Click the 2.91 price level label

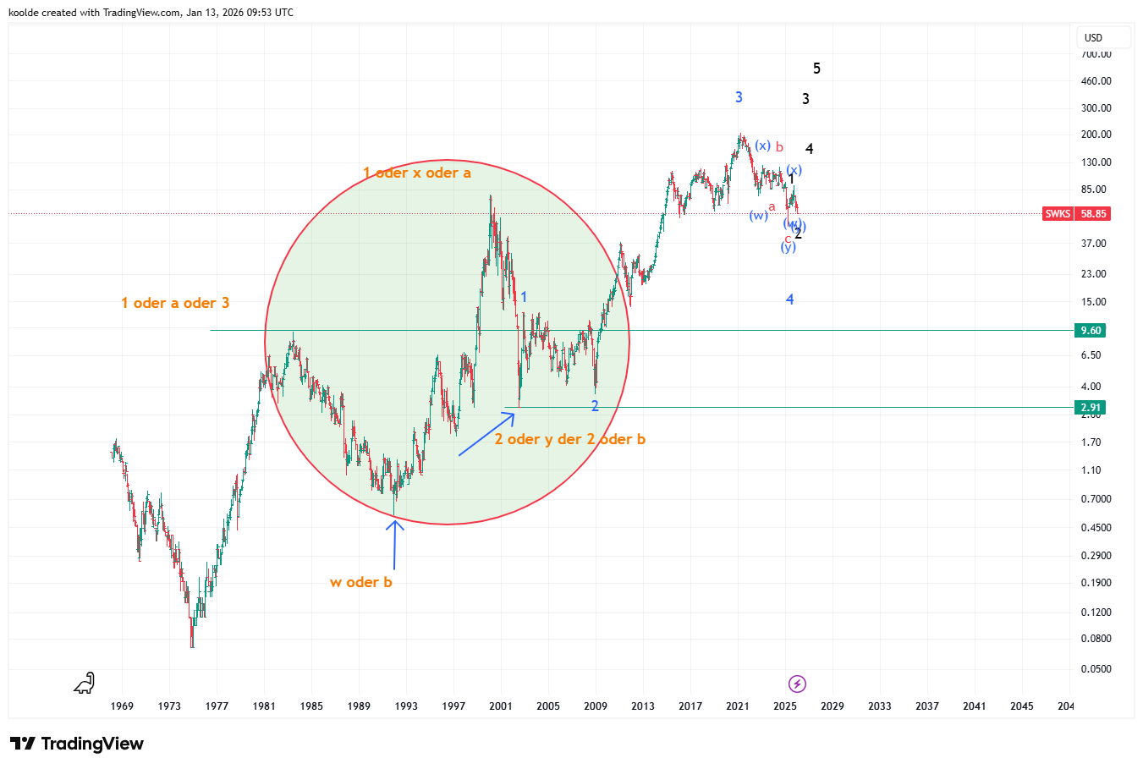[1091, 408]
